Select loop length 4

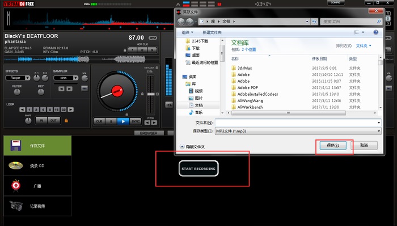pos(43,109)
